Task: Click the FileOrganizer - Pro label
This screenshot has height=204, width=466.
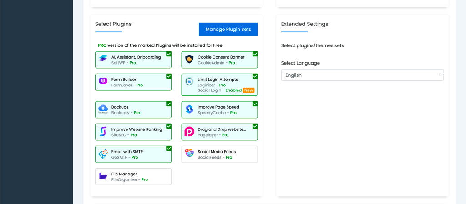Action: 130,179
